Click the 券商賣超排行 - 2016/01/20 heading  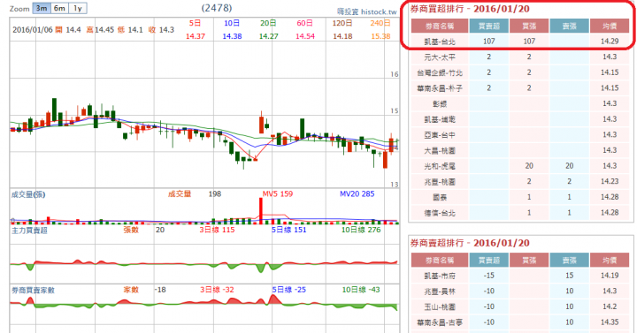[470, 243]
